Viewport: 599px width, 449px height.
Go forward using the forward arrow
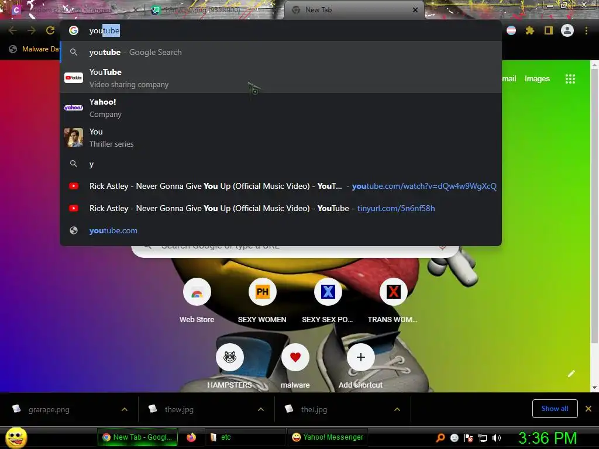tap(32, 30)
